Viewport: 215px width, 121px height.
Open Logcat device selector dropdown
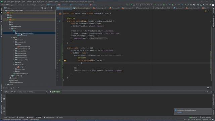[26, 92]
